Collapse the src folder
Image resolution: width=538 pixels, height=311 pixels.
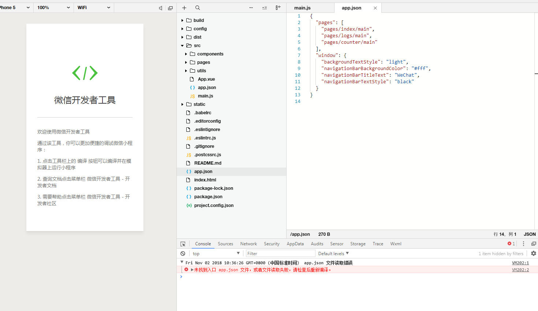tap(182, 46)
